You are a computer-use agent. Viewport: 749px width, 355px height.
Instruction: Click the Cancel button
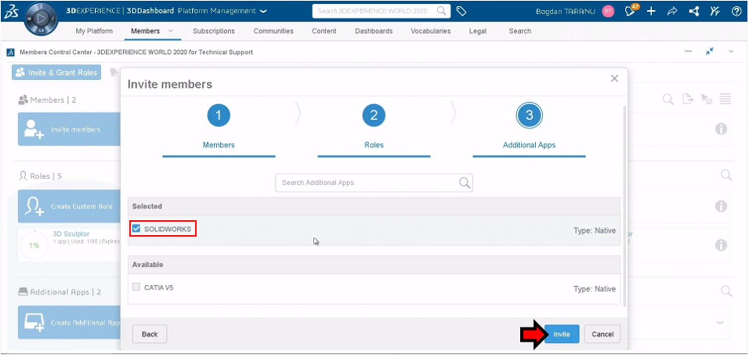(602, 334)
